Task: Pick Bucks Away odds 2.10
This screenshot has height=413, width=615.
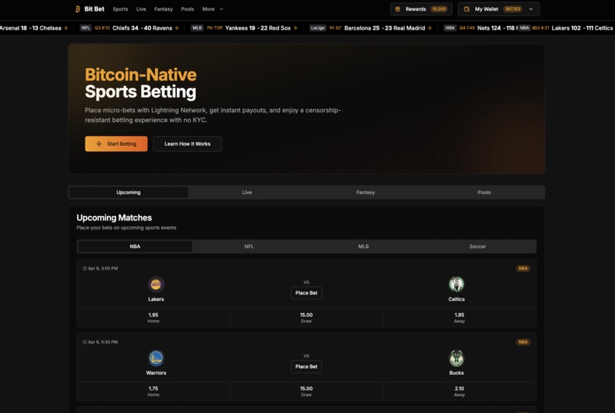Action: pyautogui.click(x=459, y=392)
